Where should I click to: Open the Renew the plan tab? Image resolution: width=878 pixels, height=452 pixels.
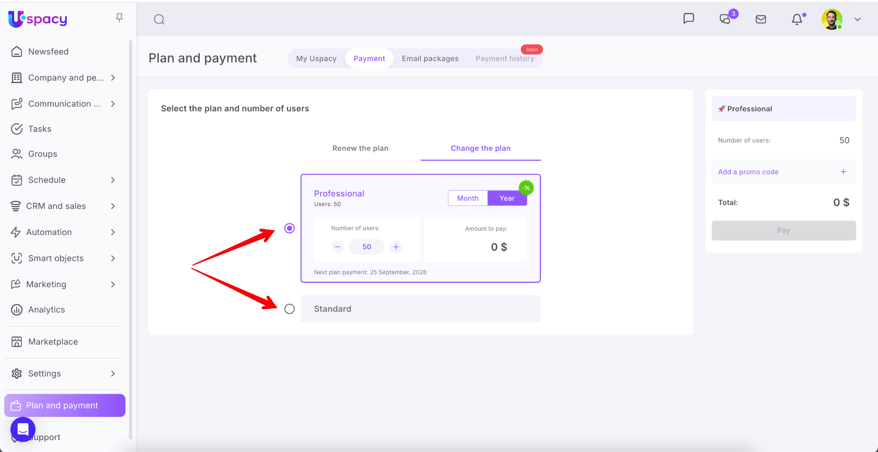point(360,148)
